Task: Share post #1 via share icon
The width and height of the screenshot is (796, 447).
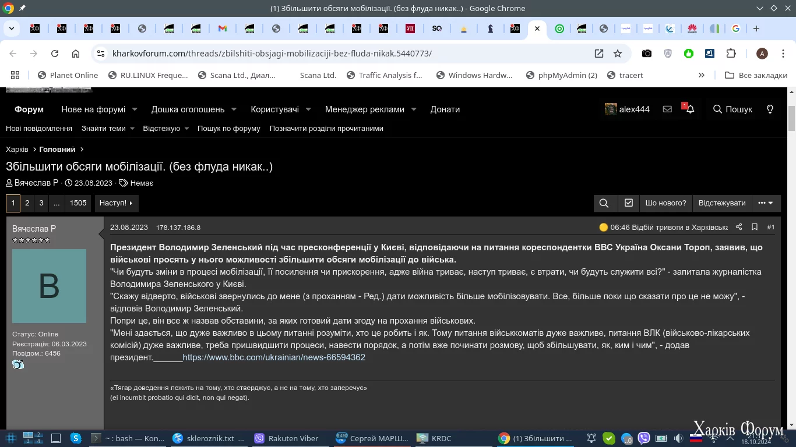Action: point(739,227)
